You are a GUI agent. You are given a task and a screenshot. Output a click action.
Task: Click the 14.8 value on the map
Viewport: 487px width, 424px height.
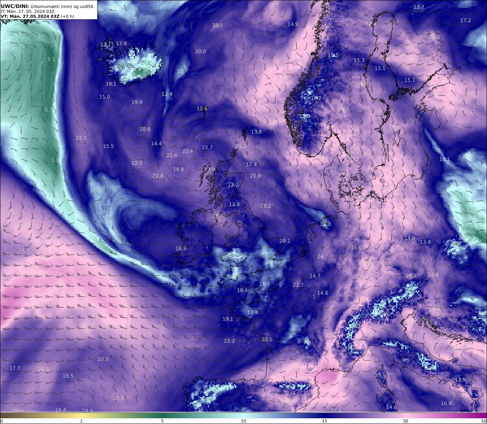pos(323,293)
